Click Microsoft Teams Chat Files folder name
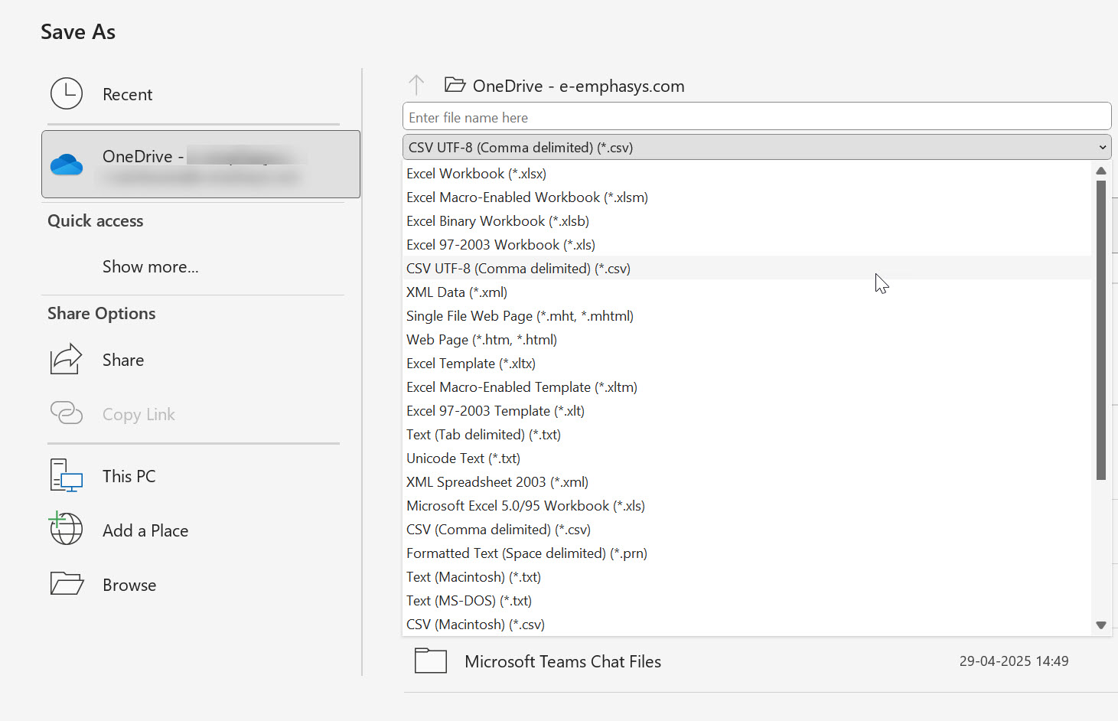 coord(563,661)
